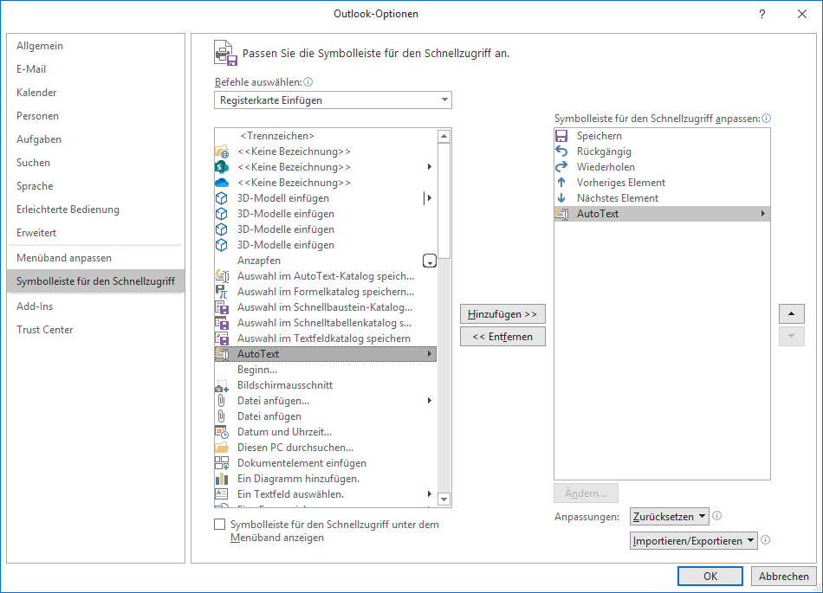Confirm the dialog with the OK button
823x593 pixels.
tap(710, 577)
